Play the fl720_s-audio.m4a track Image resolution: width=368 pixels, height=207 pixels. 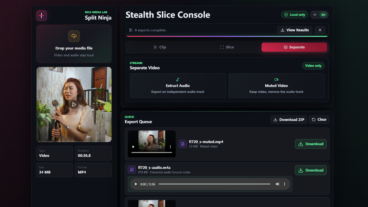[136, 184]
